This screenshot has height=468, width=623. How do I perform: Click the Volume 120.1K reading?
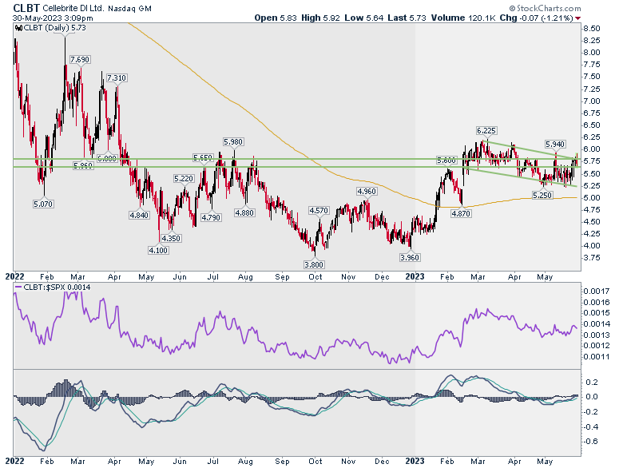tap(463, 18)
